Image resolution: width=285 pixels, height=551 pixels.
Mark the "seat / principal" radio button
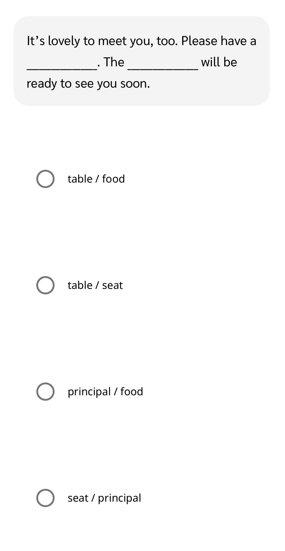tap(45, 498)
